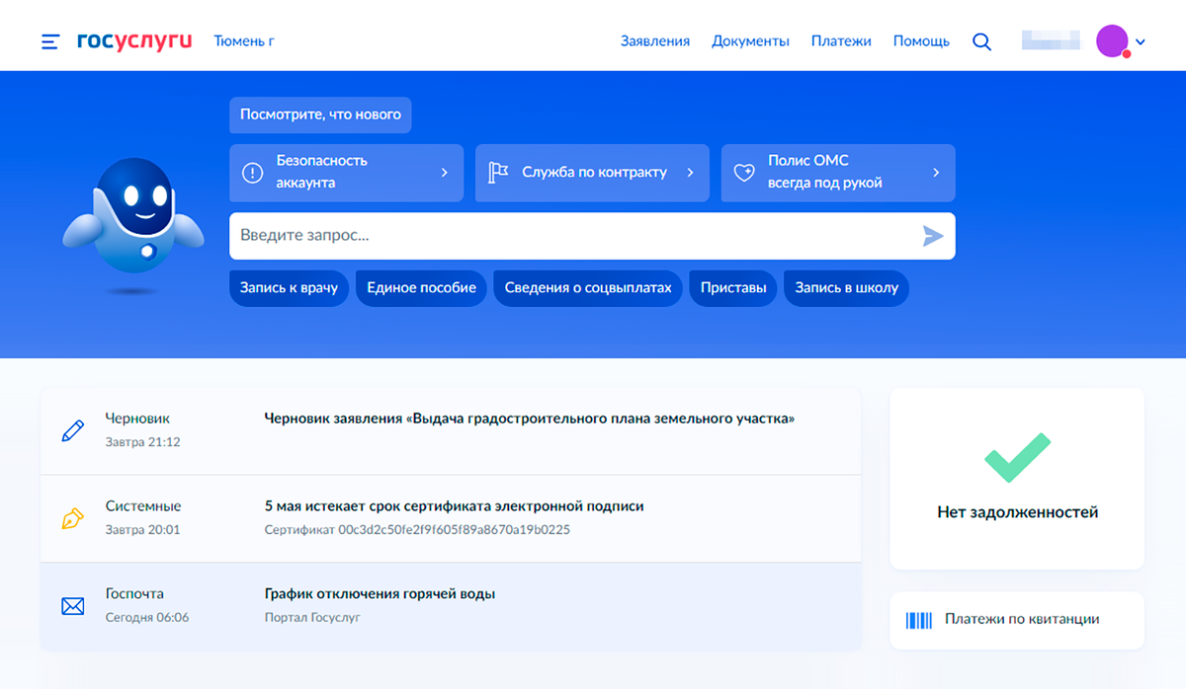Click the Портал Госуслуг sender text
This screenshot has width=1186, height=689.
tap(312, 618)
